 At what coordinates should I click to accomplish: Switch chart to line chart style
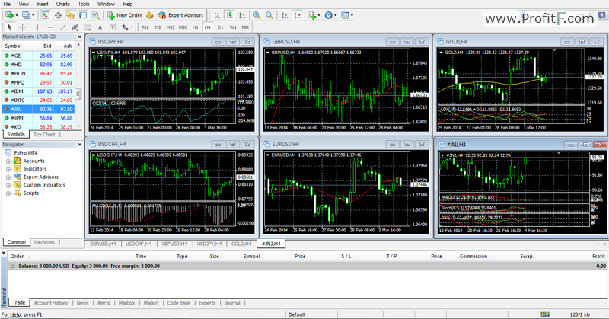click(242, 15)
